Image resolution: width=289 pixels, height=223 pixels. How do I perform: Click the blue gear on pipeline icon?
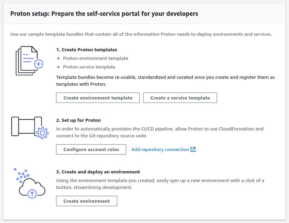(42, 133)
